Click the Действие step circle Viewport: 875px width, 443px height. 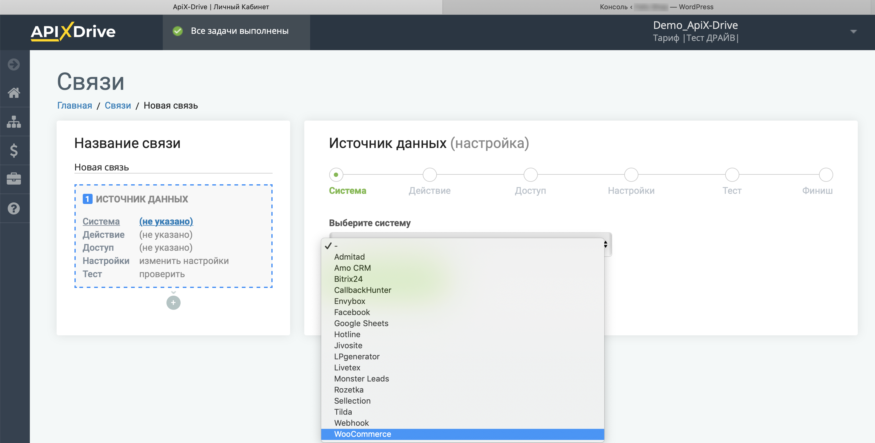430,175
